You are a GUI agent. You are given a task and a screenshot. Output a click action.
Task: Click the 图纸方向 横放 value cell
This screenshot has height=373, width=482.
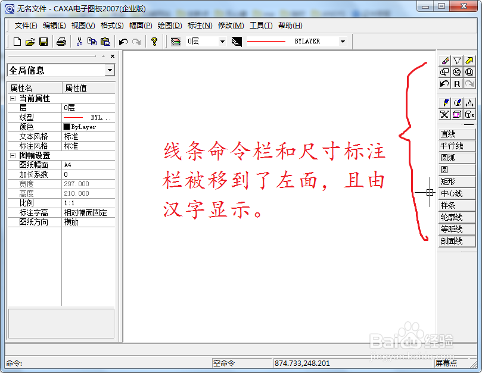tap(89, 222)
